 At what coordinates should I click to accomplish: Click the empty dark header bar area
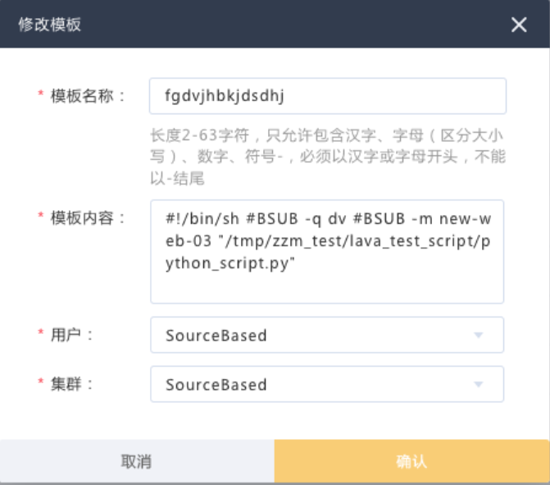click(294, 25)
